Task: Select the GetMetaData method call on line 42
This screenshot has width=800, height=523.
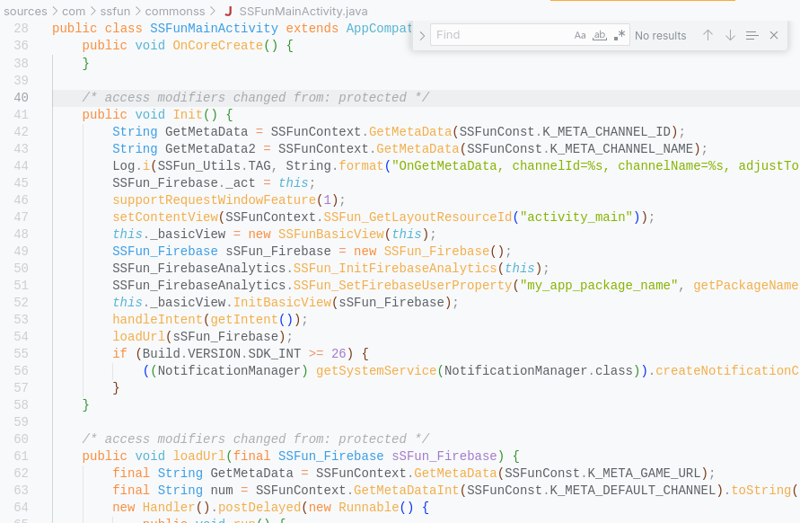Action: point(409,131)
